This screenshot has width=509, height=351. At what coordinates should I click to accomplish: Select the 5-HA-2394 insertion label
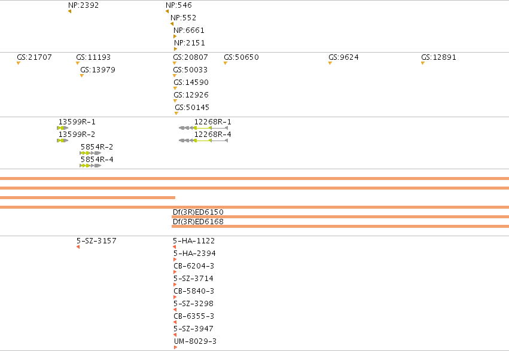click(194, 254)
